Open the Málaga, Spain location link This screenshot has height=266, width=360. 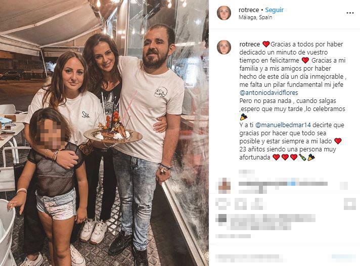coord(255,17)
